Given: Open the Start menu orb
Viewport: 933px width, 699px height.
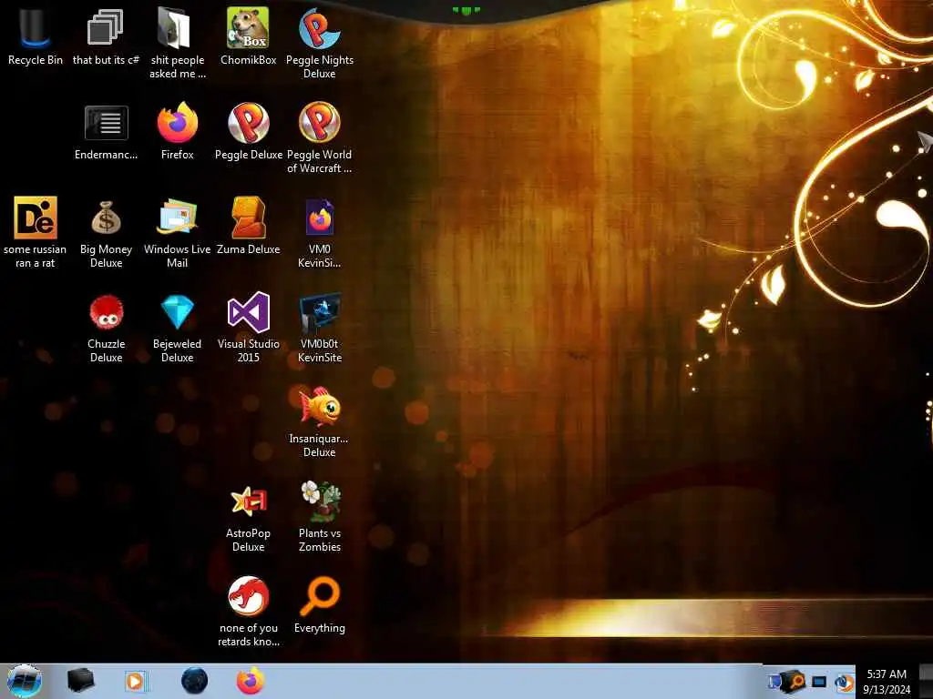Looking at the screenshot, I should click(x=25, y=681).
